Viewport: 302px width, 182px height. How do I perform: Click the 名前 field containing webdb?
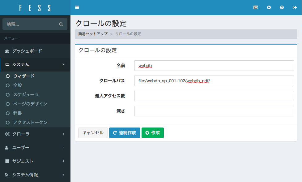pos(214,66)
